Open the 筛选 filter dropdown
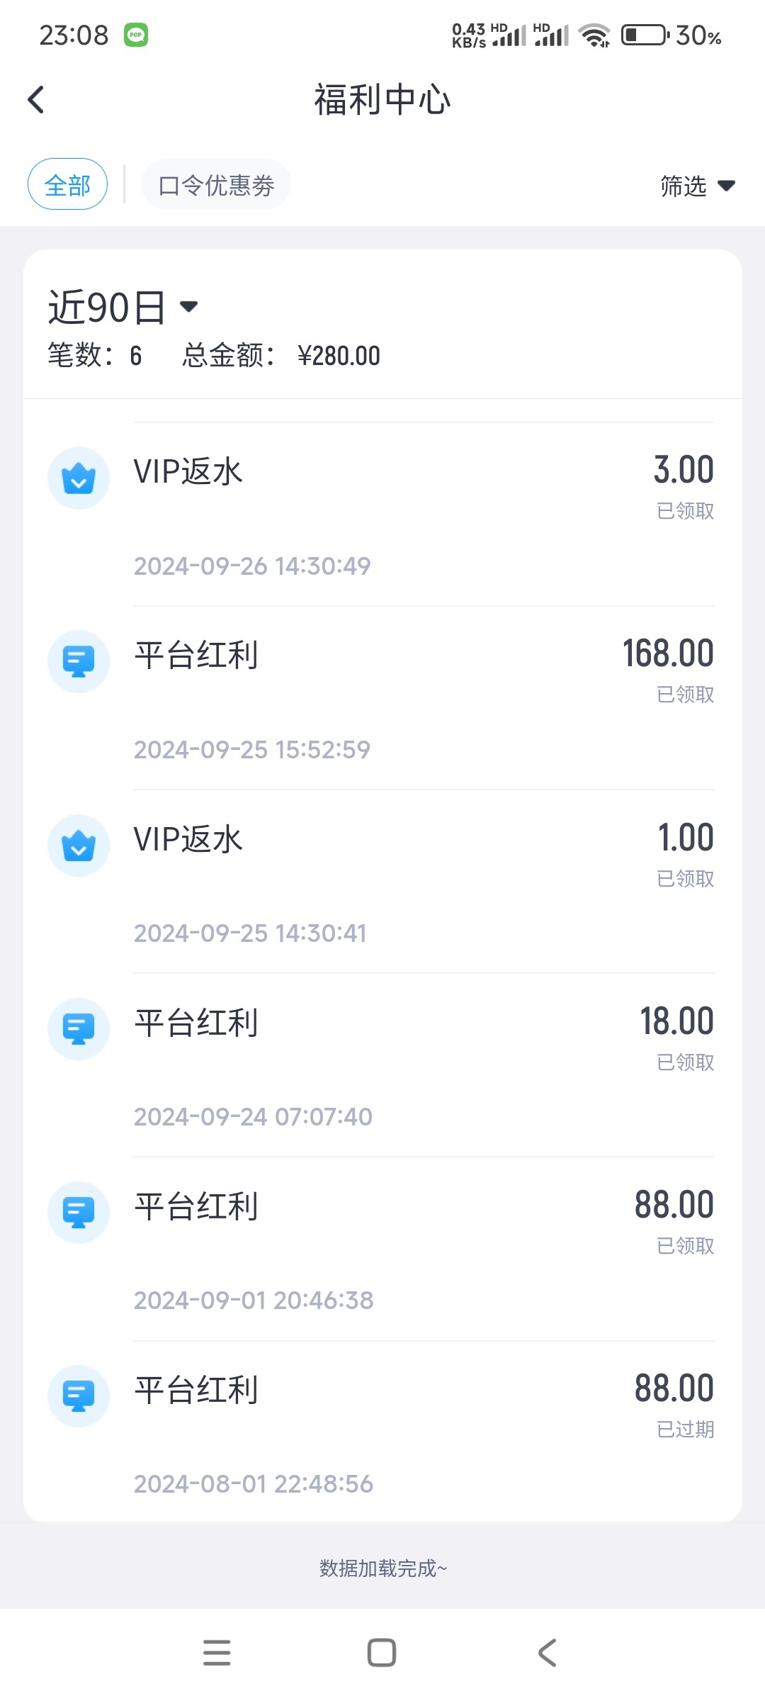The height and width of the screenshot is (1701, 765). [684, 186]
